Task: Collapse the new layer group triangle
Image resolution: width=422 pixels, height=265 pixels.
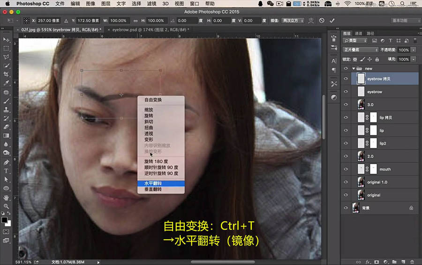Action: pyautogui.click(x=354, y=68)
